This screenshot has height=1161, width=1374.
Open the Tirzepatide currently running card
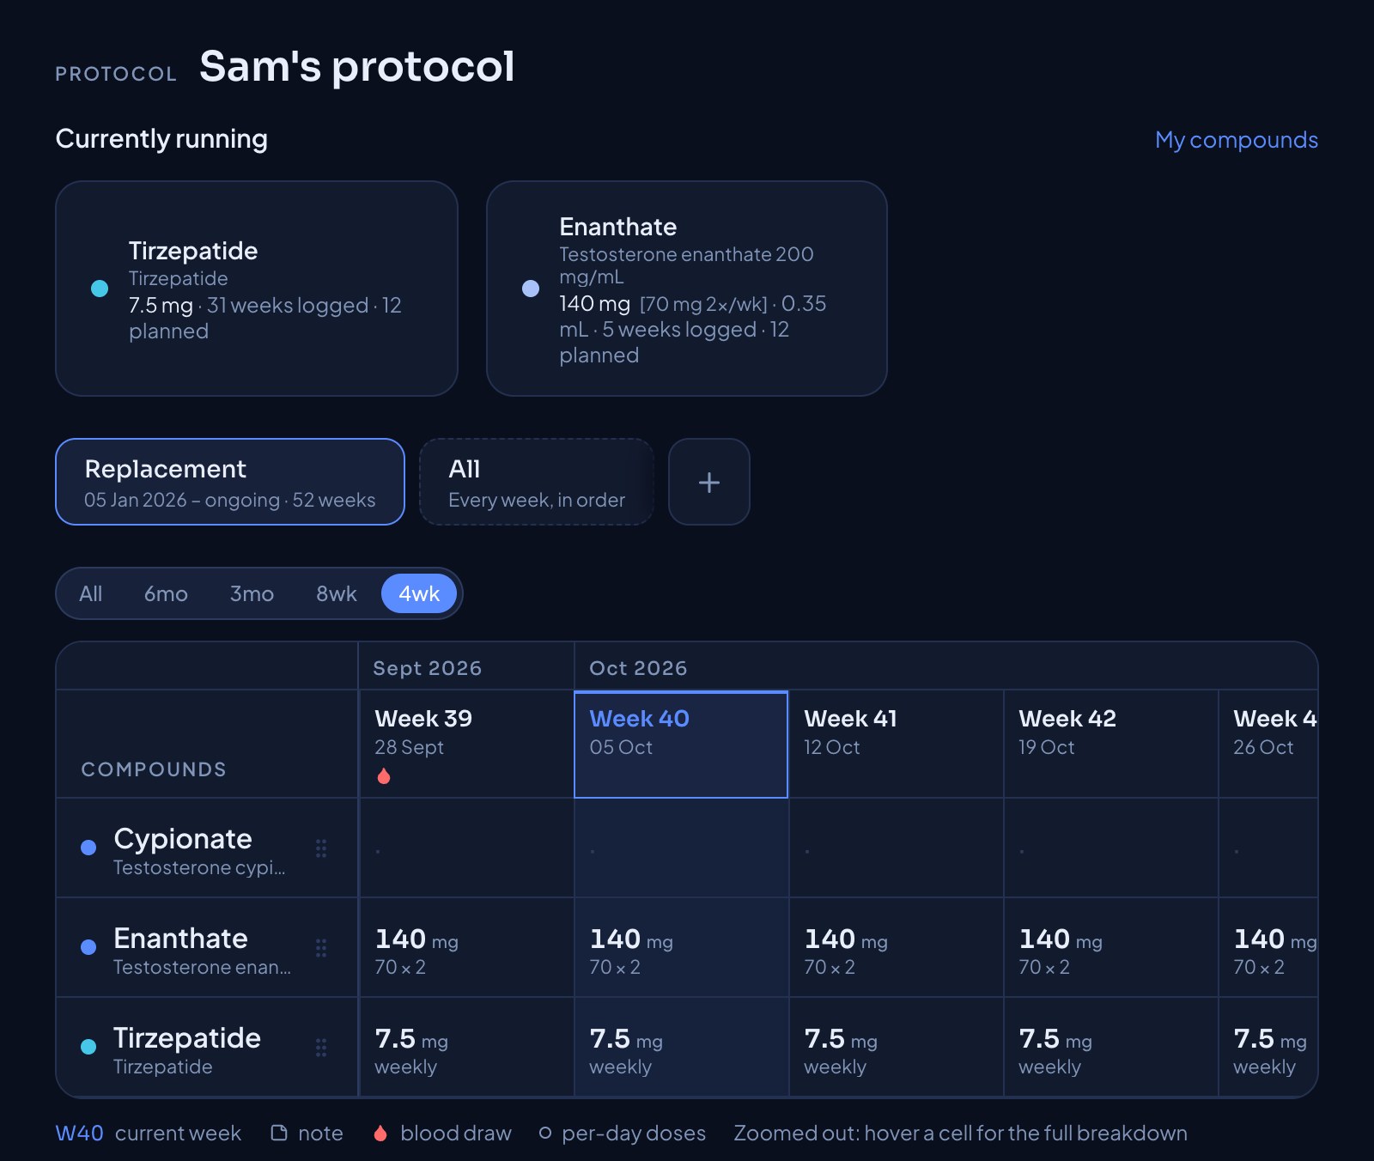257,289
